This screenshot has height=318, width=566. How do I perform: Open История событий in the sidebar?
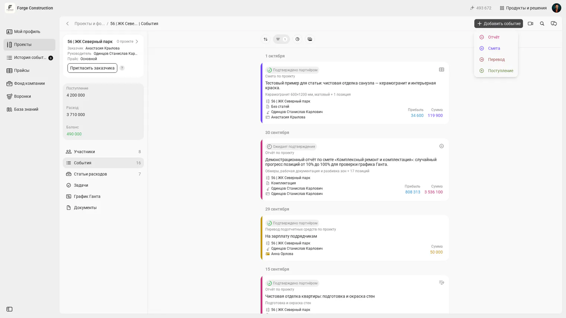29,58
